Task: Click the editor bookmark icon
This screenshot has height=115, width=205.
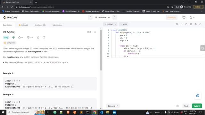Action: (x=177, y=24)
